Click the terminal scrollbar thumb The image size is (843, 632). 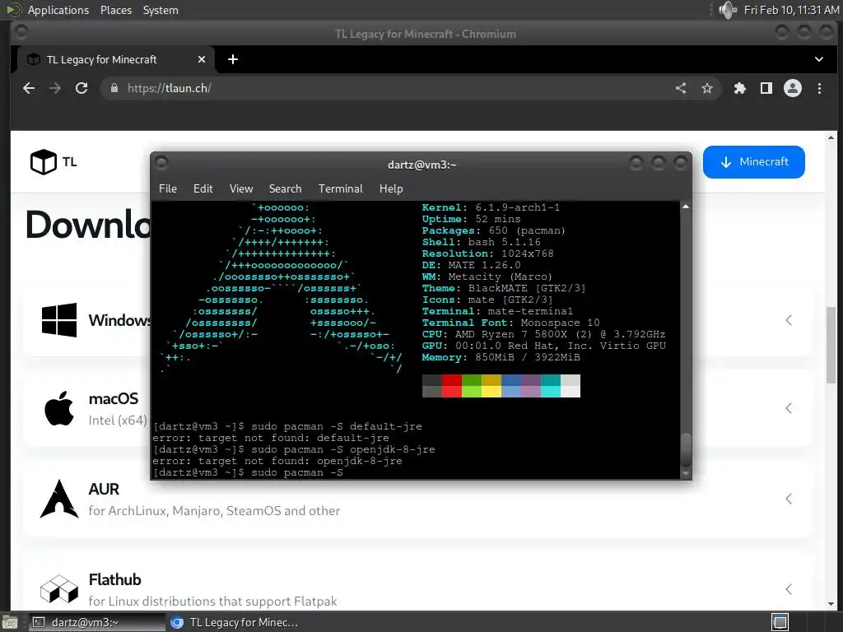point(686,450)
